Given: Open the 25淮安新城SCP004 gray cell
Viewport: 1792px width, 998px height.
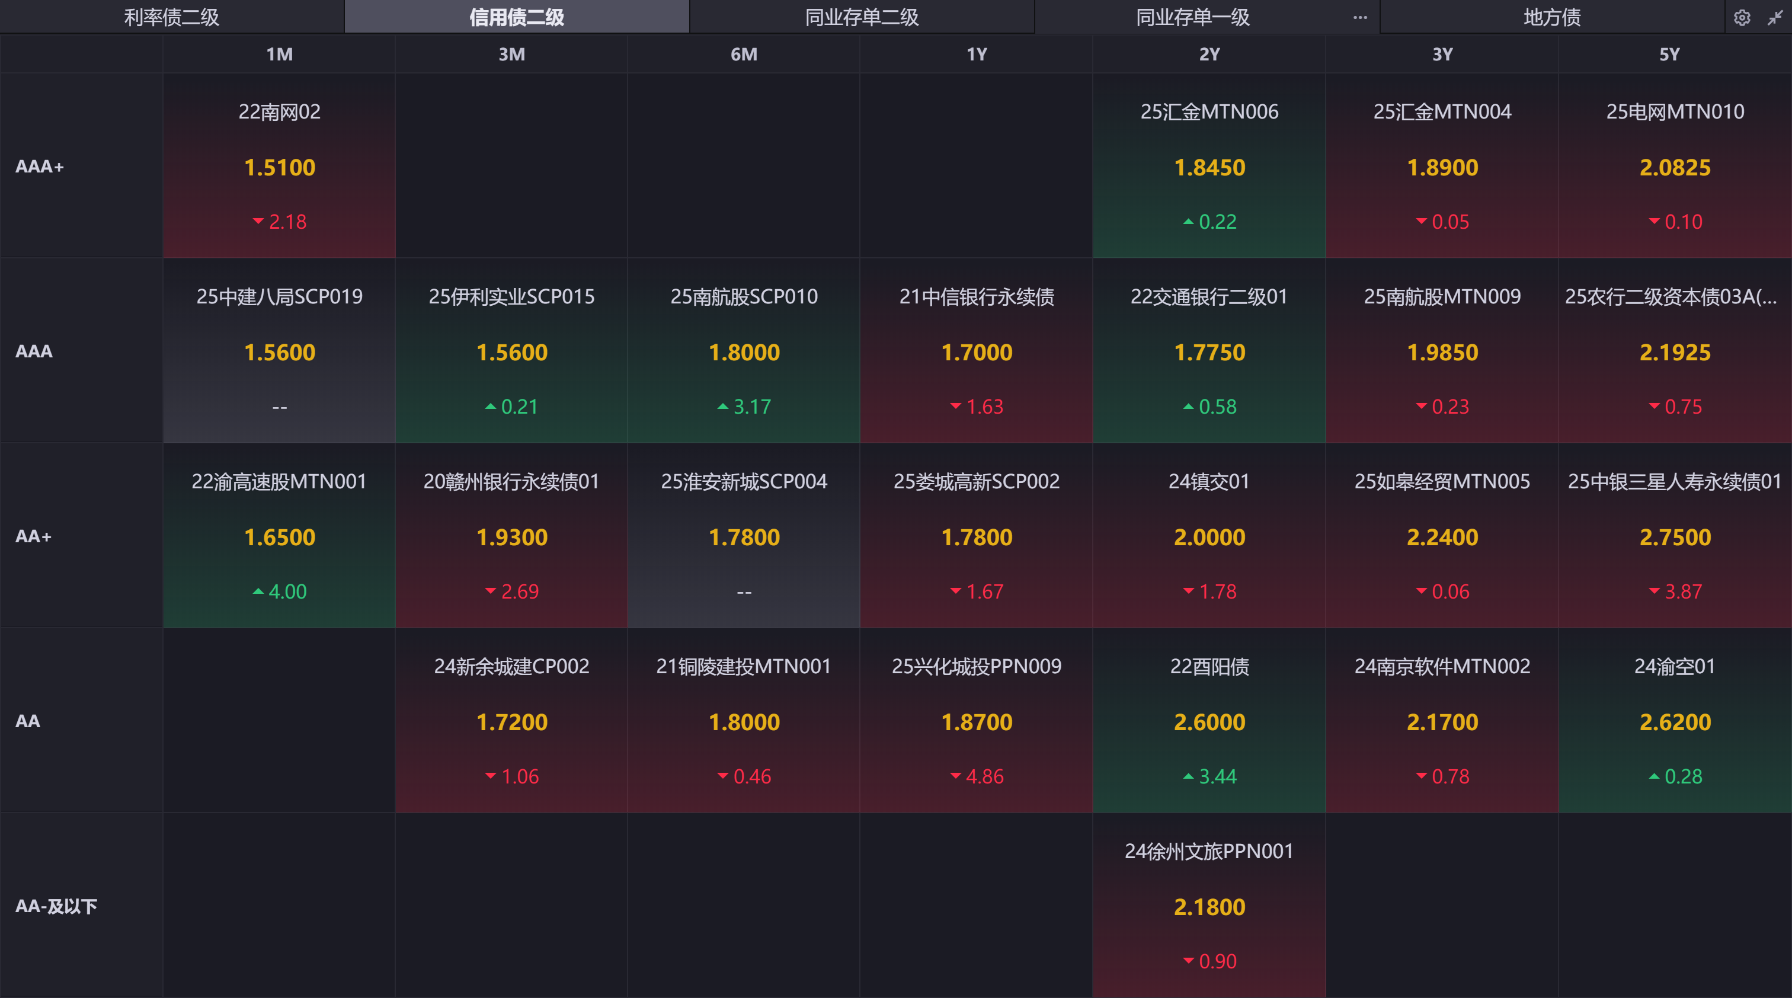Looking at the screenshot, I should click(744, 536).
